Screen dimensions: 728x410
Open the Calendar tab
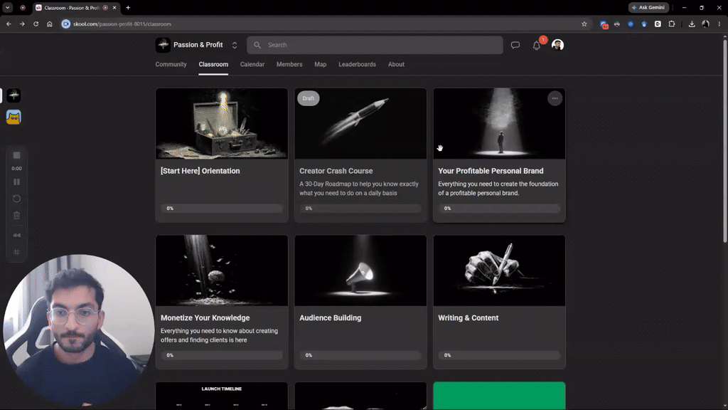[252, 65]
